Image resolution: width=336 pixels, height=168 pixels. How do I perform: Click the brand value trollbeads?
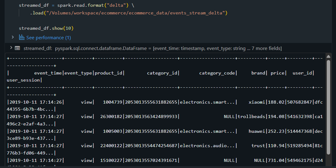252,116
